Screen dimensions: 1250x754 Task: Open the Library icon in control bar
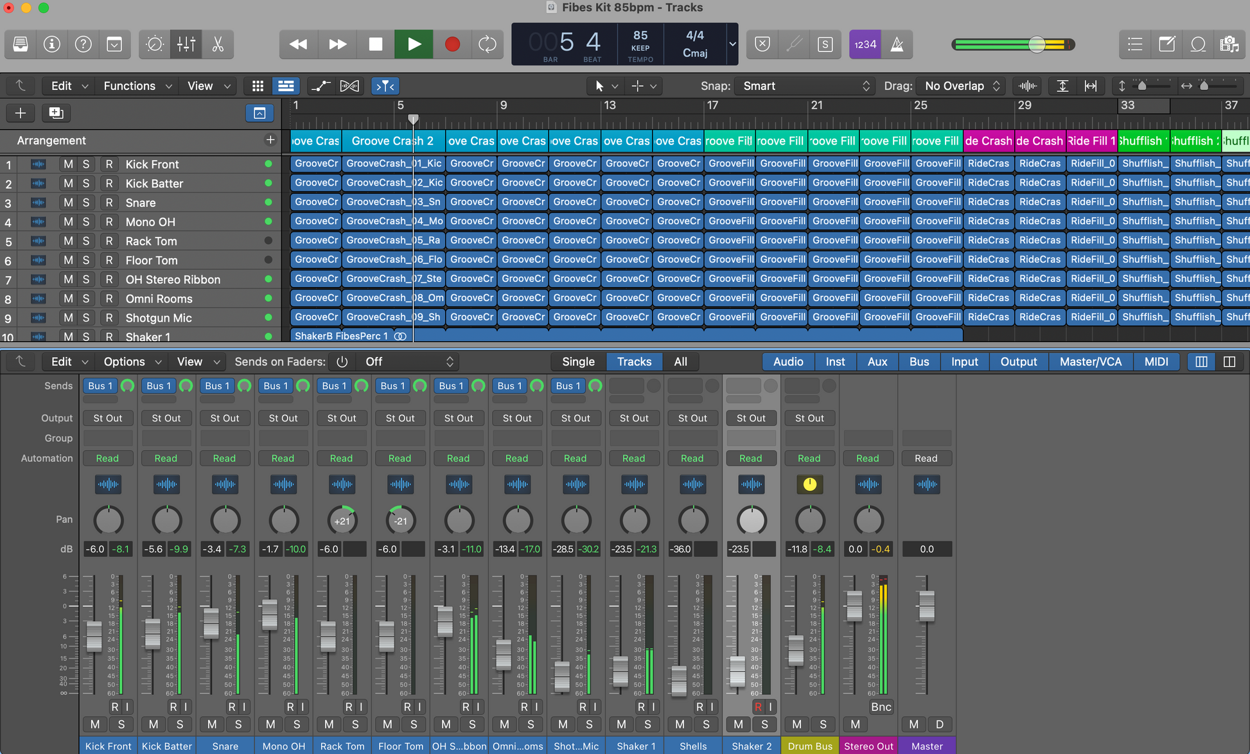[x=21, y=44]
